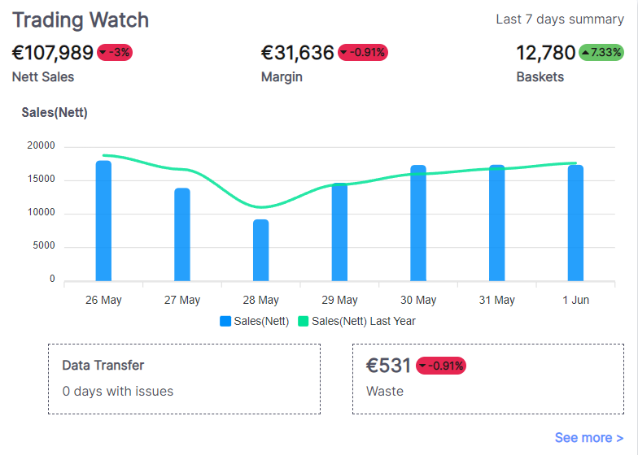Click the blue Sales(Nett) legend swatch

coord(225,321)
